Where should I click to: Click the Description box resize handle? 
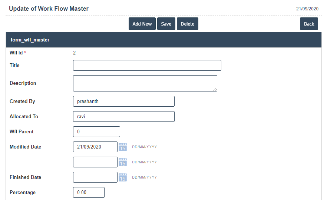tap(215, 89)
